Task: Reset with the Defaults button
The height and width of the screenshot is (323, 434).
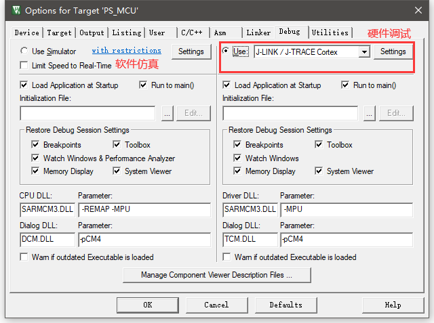Action: coord(286,305)
